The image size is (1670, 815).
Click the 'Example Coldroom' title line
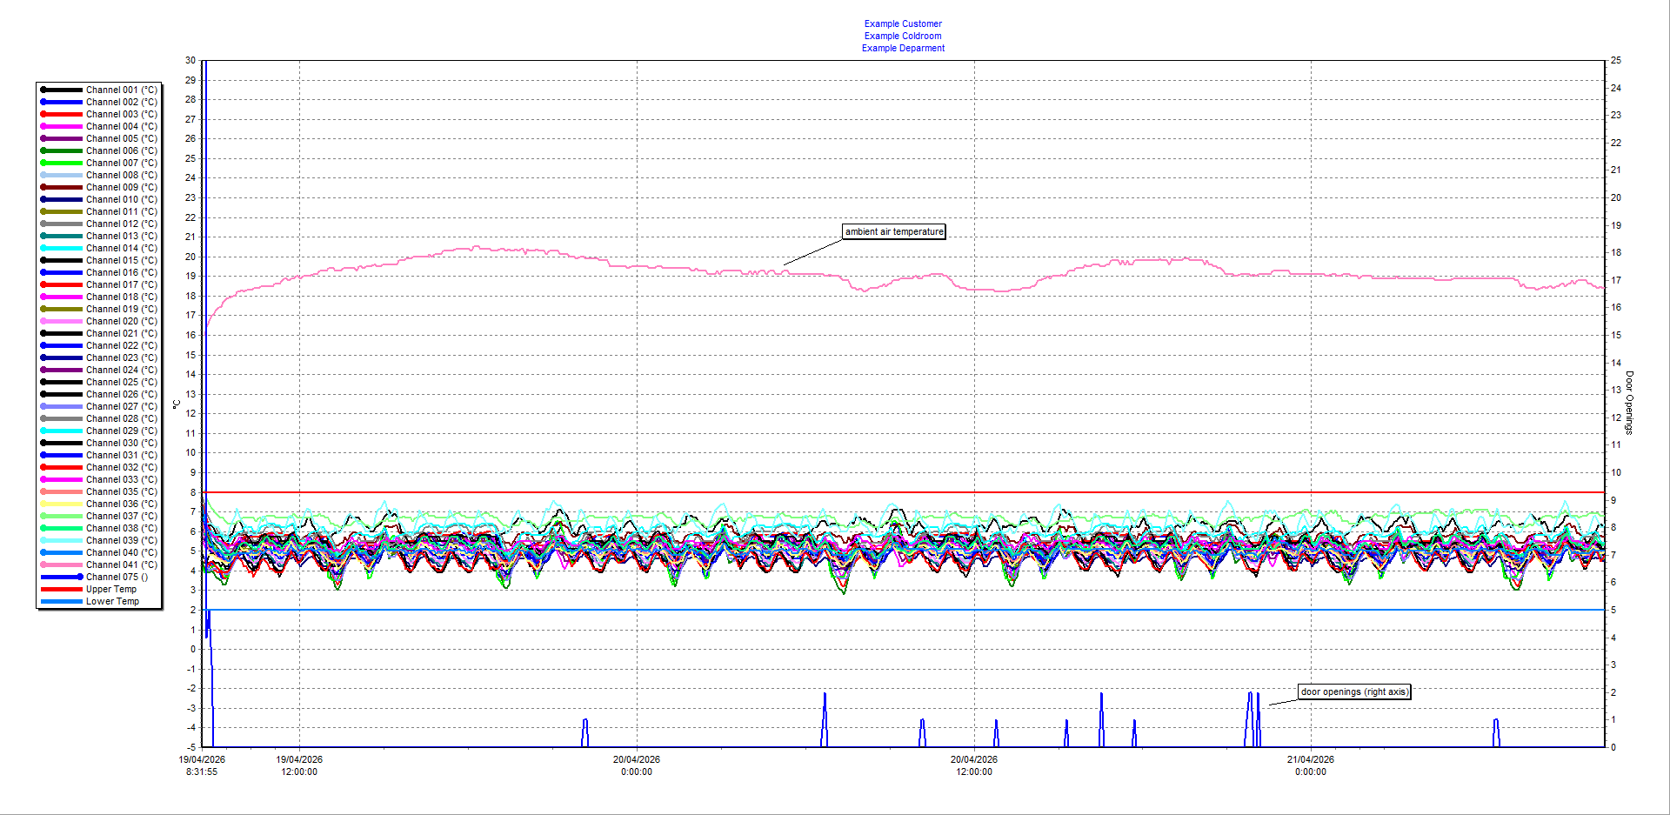click(x=903, y=36)
